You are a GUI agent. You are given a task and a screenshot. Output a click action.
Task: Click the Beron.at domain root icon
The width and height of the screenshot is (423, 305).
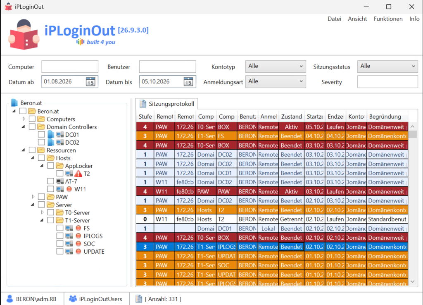coord(14,103)
